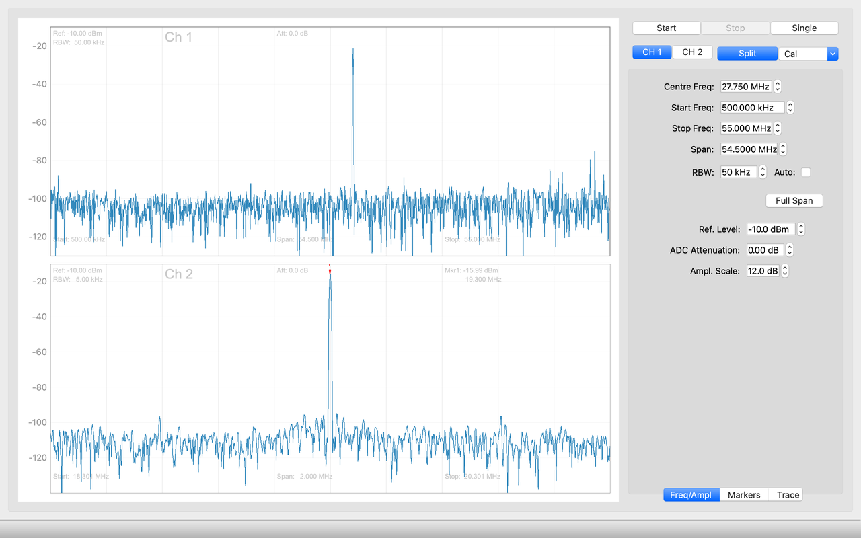Adjust the Start Freq stepper arrows
Screen dimensions: 861x538
(790, 108)
